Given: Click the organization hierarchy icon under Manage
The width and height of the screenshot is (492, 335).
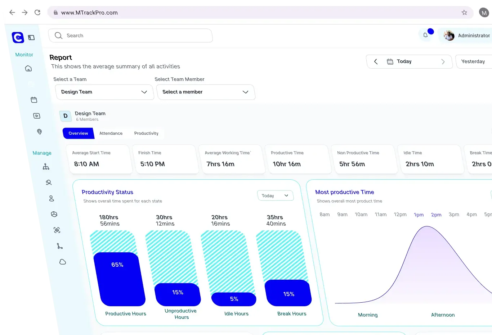Looking at the screenshot, I should [46, 167].
